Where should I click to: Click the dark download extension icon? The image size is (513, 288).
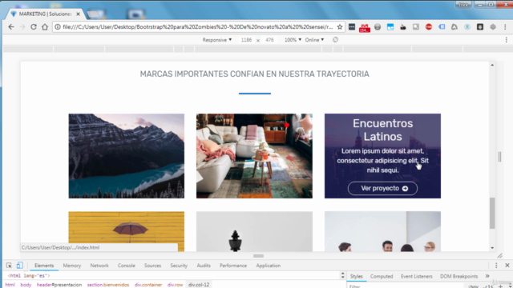coord(480,27)
